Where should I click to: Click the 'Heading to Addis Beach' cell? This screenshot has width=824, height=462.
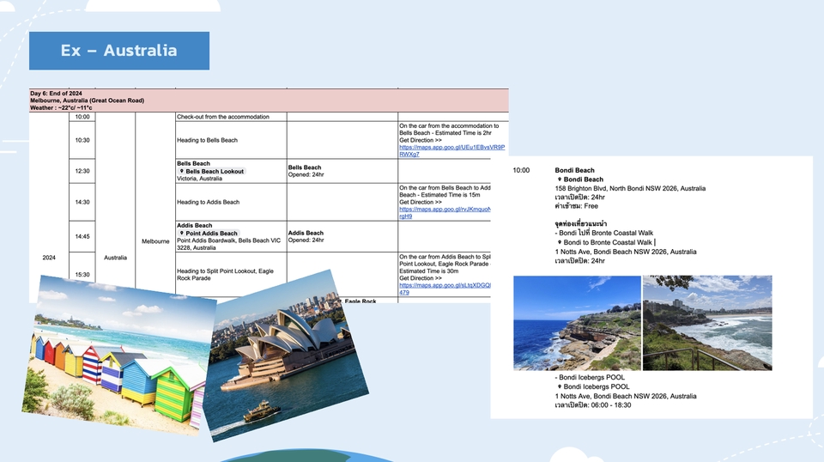[231, 202]
